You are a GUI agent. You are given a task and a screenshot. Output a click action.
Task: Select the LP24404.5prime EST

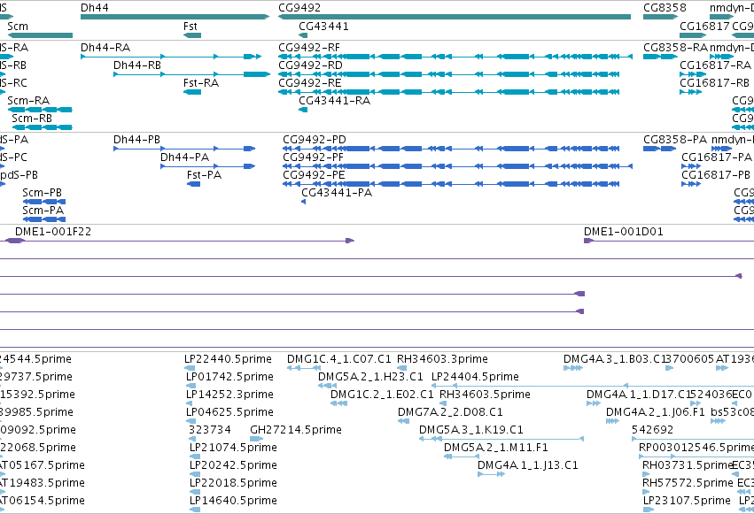point(593,387)
